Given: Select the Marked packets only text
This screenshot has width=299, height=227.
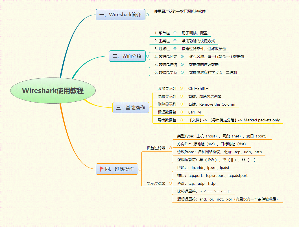Looking at the screenshot, I should tap(262, 120).
